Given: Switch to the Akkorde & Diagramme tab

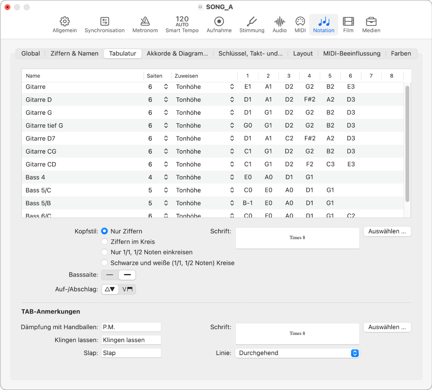Looking at the screenshot, I should click(x=177, y=54).
